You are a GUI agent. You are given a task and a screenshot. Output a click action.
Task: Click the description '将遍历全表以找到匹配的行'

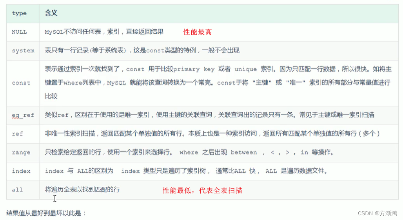pyautogui.click(x=82, y=189)
